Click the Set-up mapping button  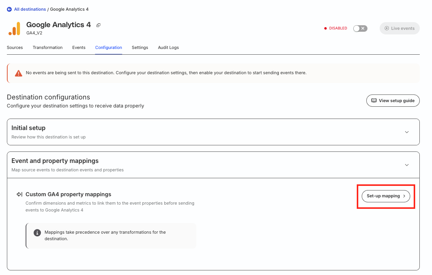tap(386, 196)
